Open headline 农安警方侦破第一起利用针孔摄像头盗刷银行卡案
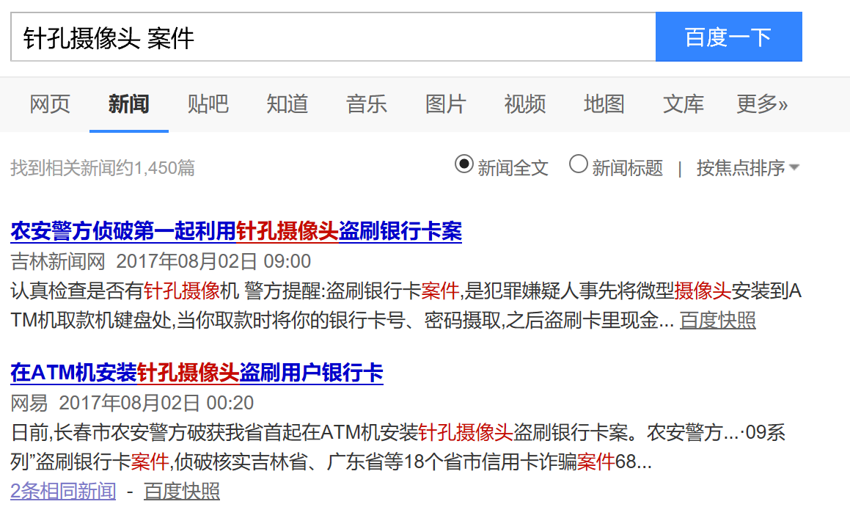Viewport: 850px width, 518px height. pyautogui.click(x=236, y=231)
